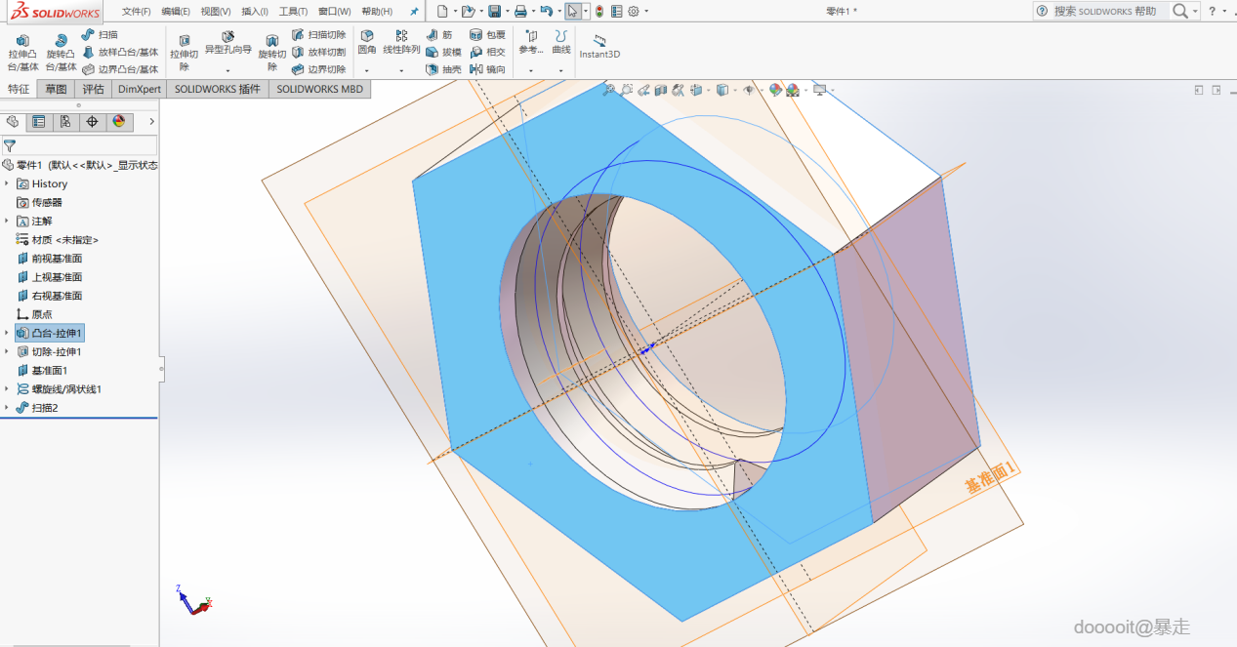Expand the 螺旋线/涡状线1 feature node

(x=7, y=389)
